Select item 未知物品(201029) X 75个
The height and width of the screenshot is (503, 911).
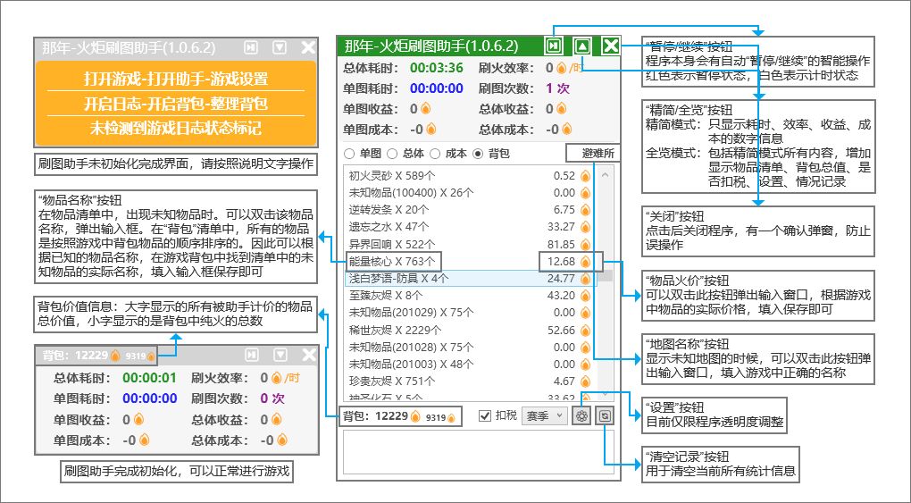pos(412,313)
